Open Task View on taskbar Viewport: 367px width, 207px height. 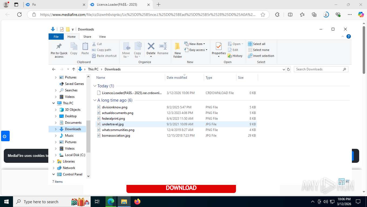coord(97,201)
